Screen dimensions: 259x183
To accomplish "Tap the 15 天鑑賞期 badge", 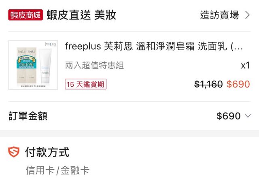I will [85, 84].
